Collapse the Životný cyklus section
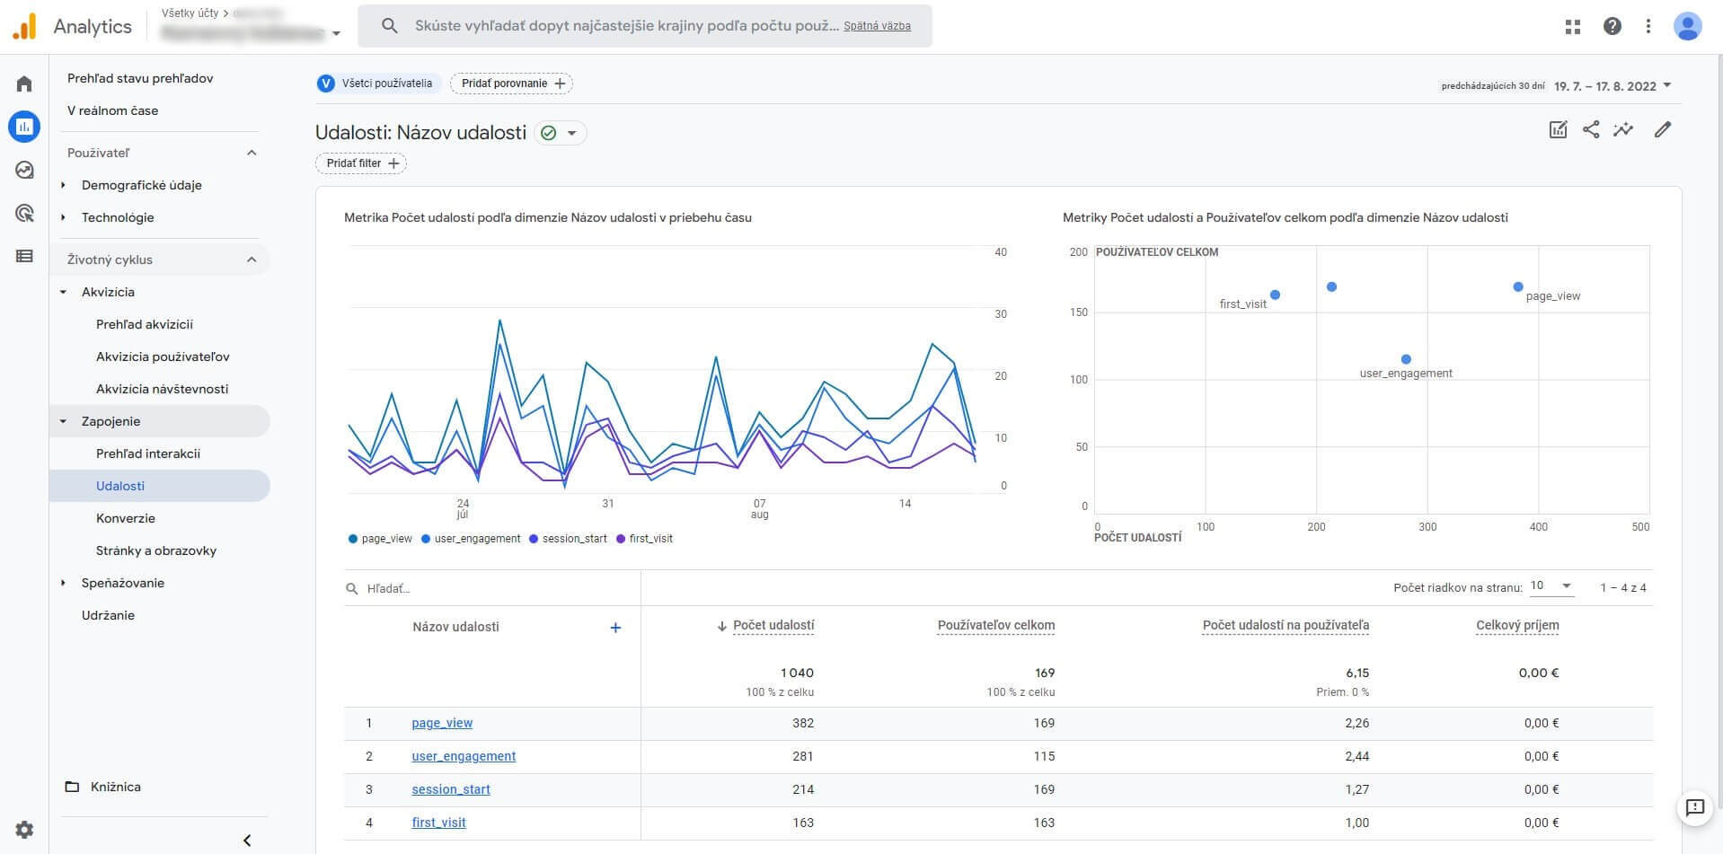 coord(252,260)
